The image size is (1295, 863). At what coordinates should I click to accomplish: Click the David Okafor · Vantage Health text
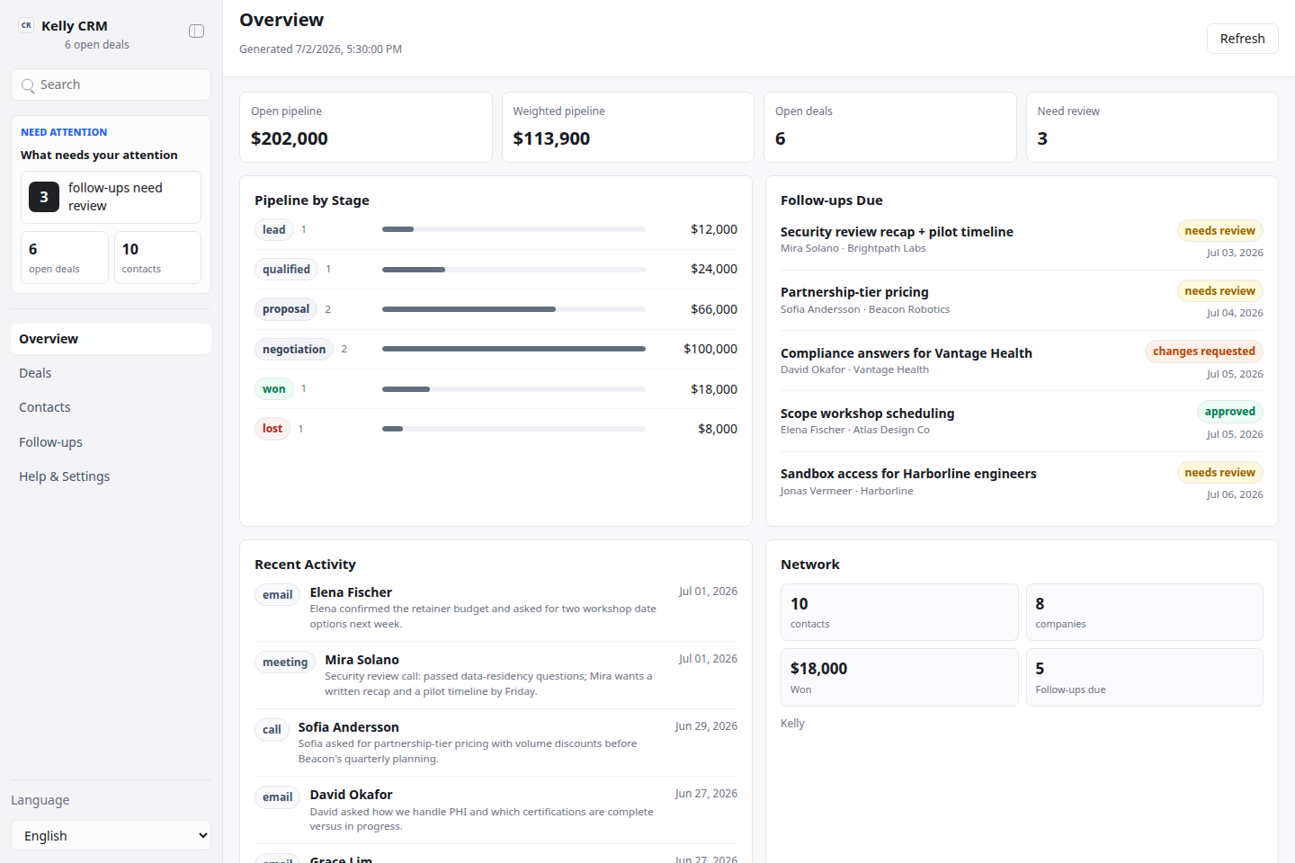(x=854, y=369)
